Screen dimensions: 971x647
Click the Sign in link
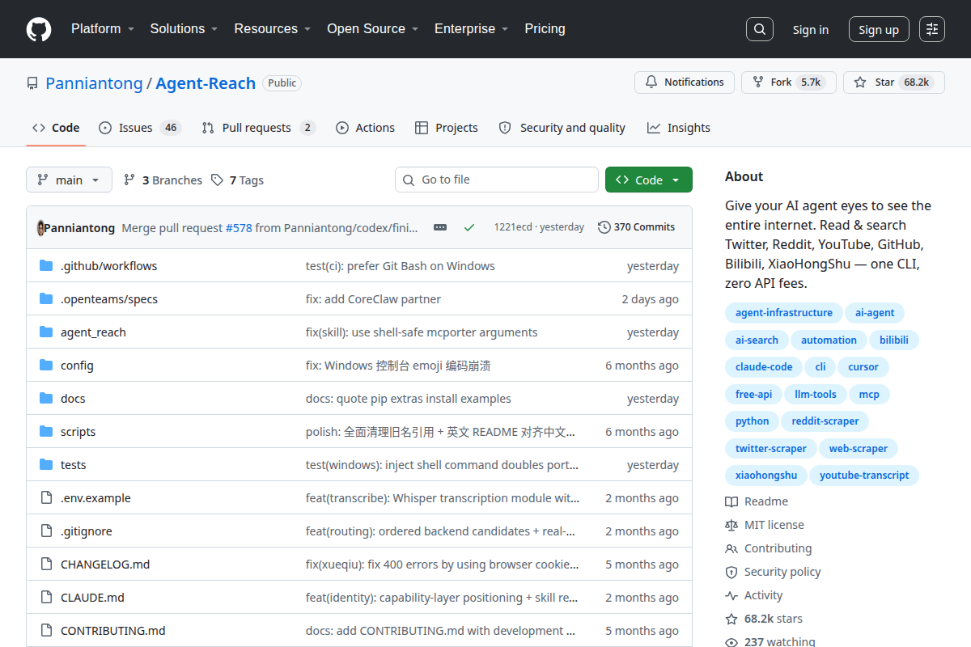[810, 30]
